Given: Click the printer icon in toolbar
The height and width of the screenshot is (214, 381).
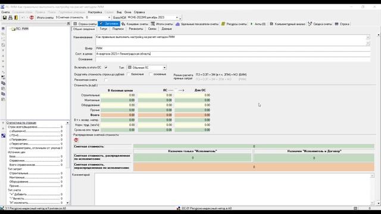Looking at the screenshot, I should coord(10,17).
